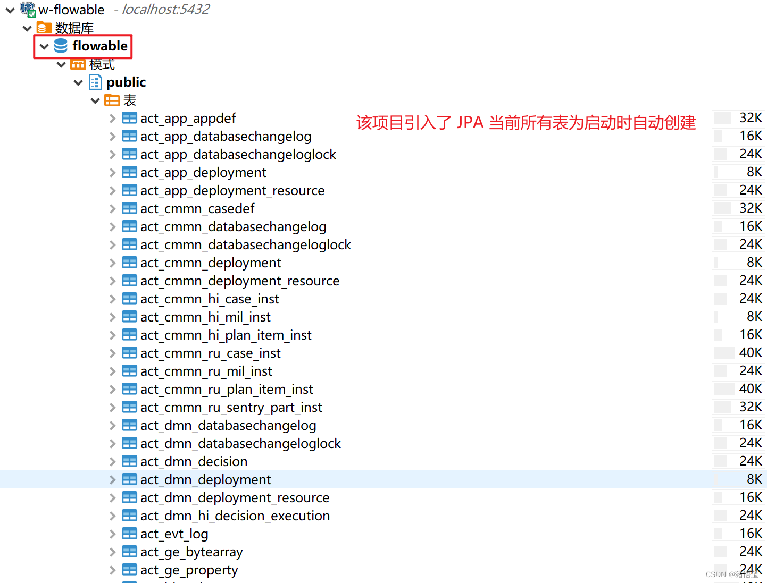The width and height of the screenshot is (767, 583).
Task: Expand the act_ge_bytearray table
Action: point(112,552)
